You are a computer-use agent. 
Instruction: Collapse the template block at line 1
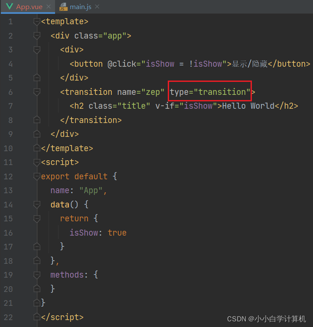pos(37,22)
